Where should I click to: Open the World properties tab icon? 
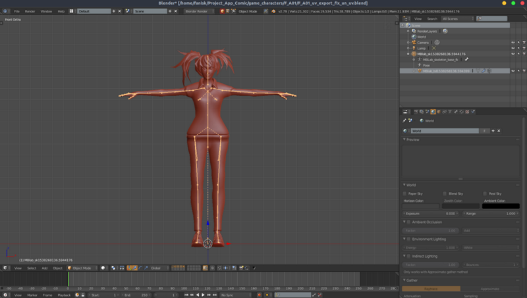click(433, 112)
